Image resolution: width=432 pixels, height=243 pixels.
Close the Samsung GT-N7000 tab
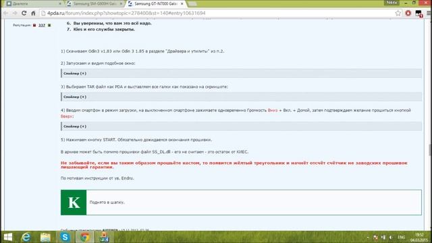[x=182, y=4]
